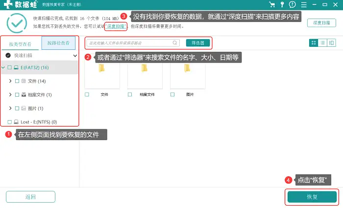The height and width of the screenshot is (208, 343).
Task: Click the key registration icon
Action: coord(282,4)
